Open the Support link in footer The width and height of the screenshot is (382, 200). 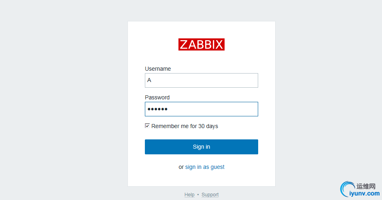click(210, 195)
